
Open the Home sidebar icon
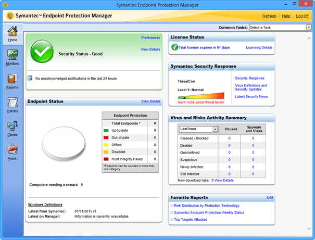click(12, 34)
